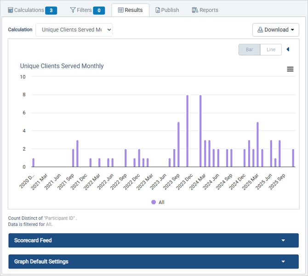Click the calculator icon on Calculations tab
Image resolution: width=308 pixels, height=276 pixels.
(x=11, y=10)
